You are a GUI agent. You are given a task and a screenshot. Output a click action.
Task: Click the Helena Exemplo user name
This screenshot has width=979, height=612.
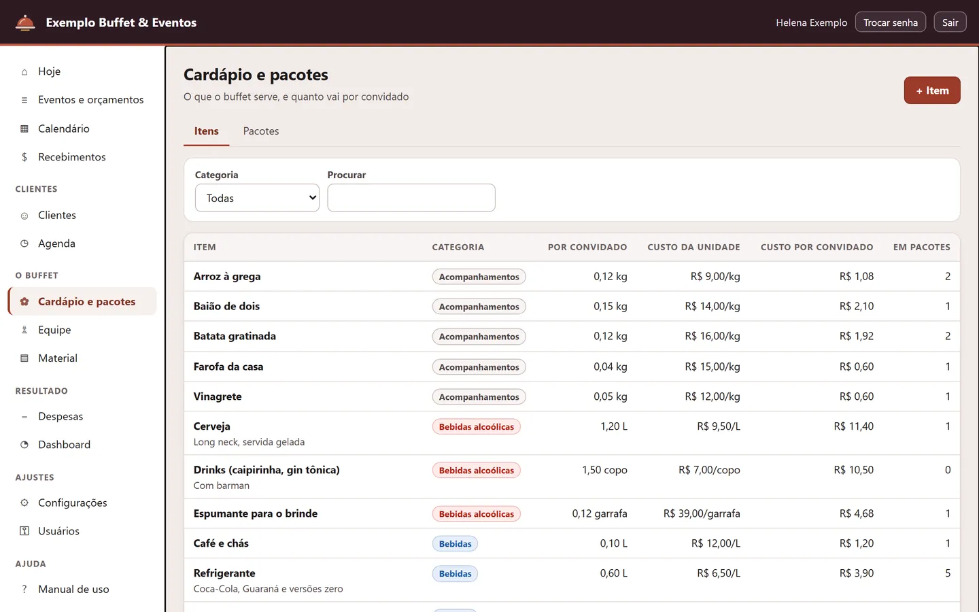tap(812, 22)
